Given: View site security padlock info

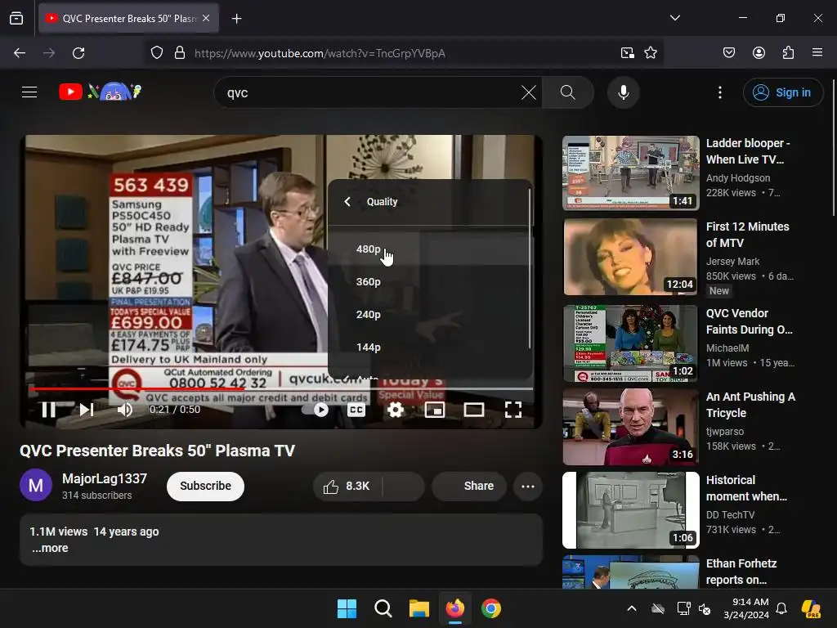Looking at the screenshot, I should tap(180, 53).
